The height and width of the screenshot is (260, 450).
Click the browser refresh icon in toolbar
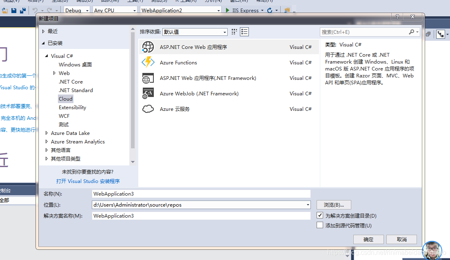click(x=270, y=10)
